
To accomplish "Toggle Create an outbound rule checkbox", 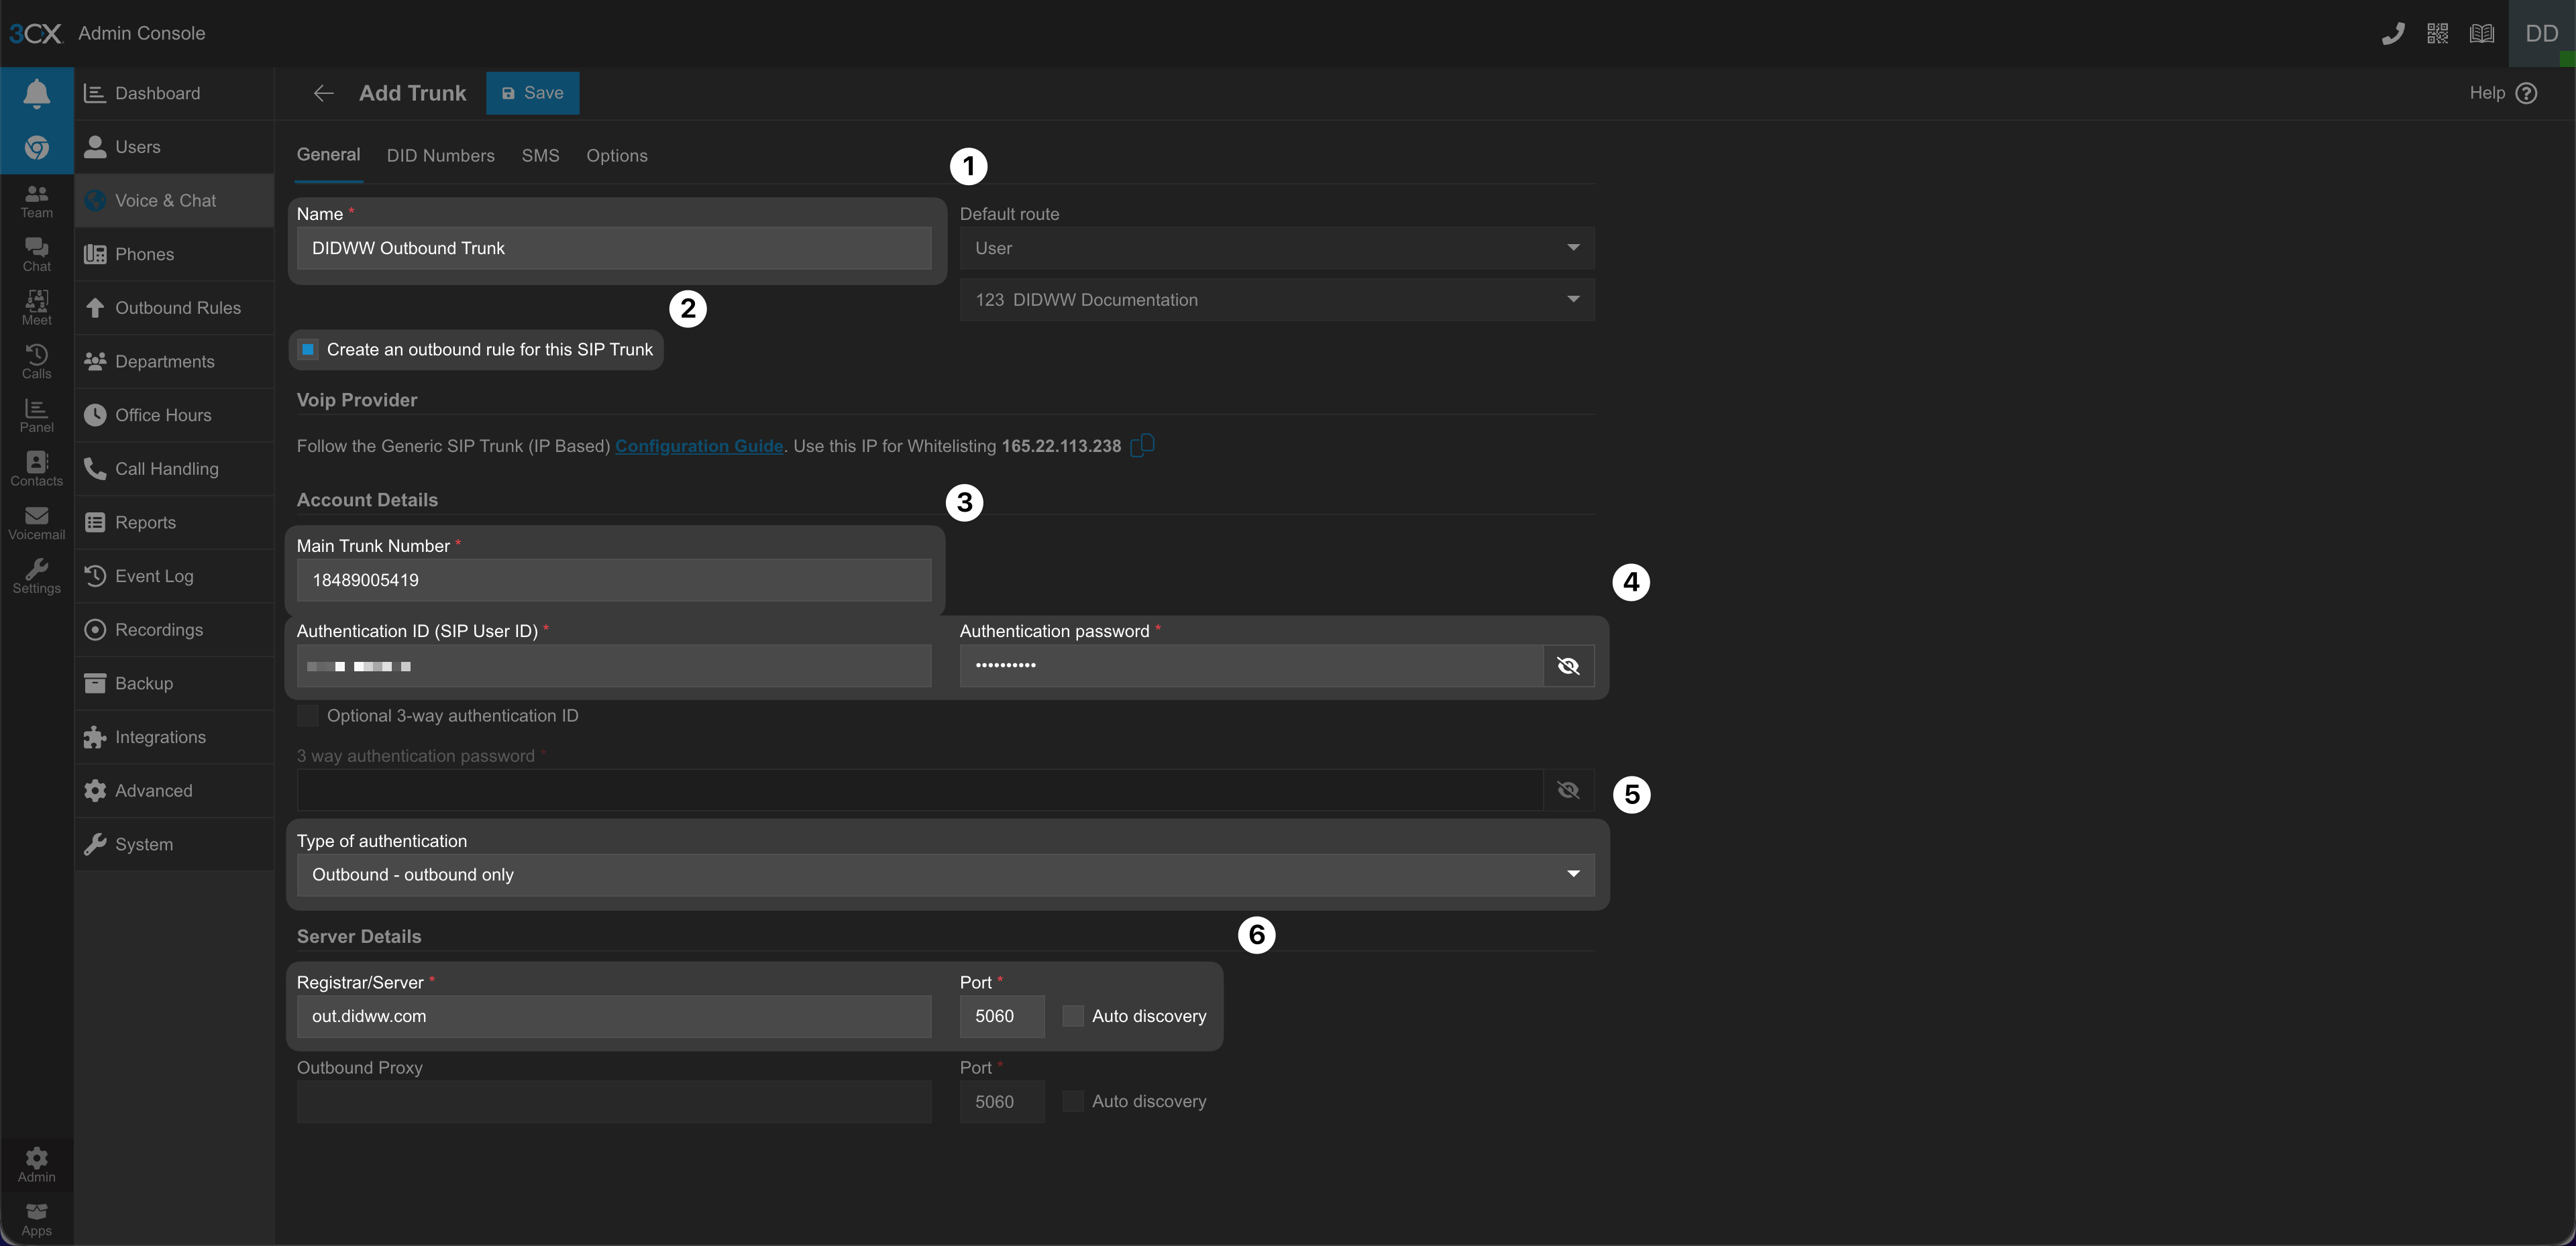I will tap(308, 349).
